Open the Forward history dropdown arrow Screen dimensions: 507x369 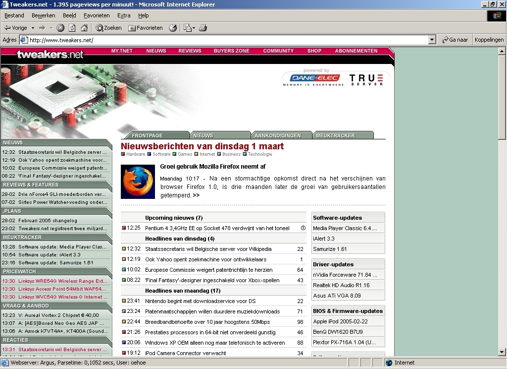[x=51, y=28]
